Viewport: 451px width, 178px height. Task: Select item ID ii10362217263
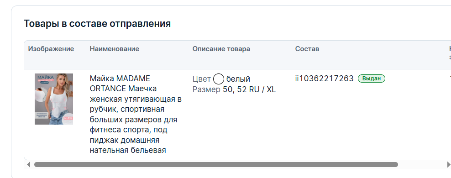[x=324, y=79]
